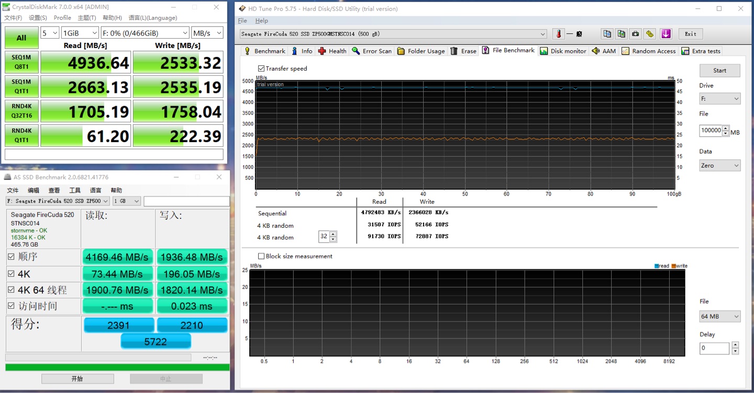
Task: Run the SEQ1M Q8T1 test
Action: coord(21,63)
